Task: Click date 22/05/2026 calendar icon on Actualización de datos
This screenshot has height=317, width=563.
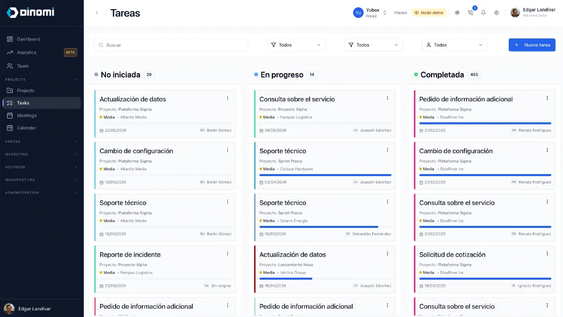Action: tap(102, 131)
